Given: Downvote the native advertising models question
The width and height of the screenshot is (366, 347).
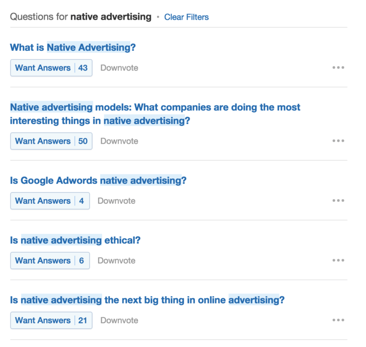Looking at the screenshot, I should click(119, 141).
